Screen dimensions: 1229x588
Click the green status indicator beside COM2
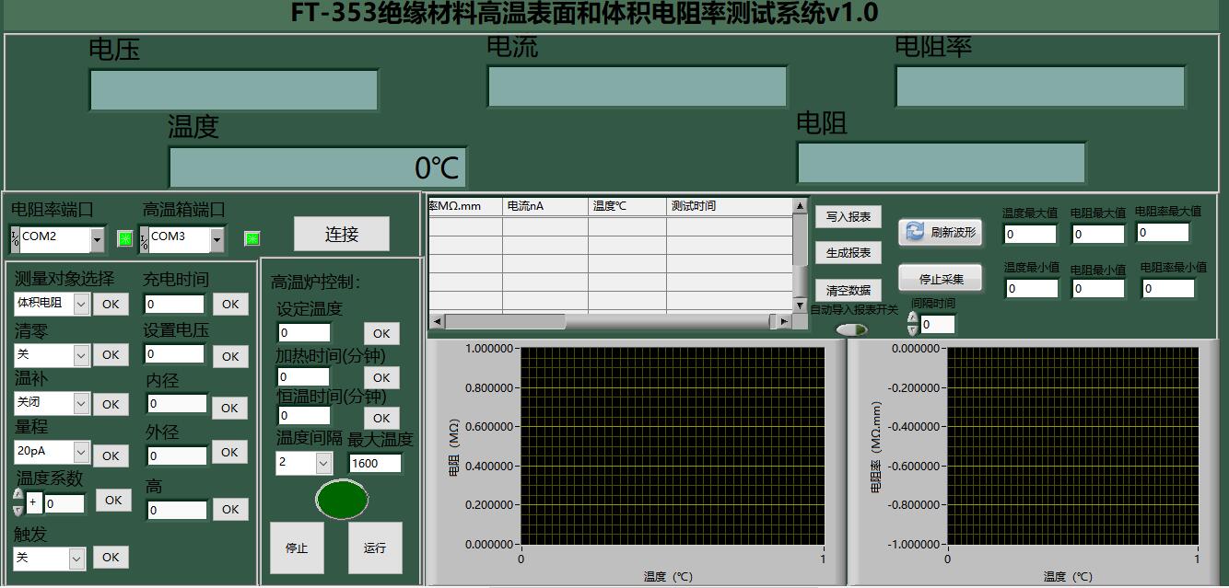[x=125, y=239]
